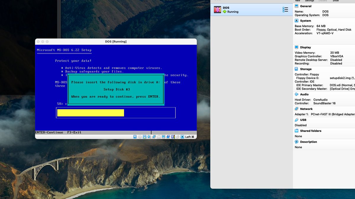Viewport: 355px width, 199px height.
Task: Click the Remote Desktop Server 'Disabled' value
Action: tap(336, 60)
